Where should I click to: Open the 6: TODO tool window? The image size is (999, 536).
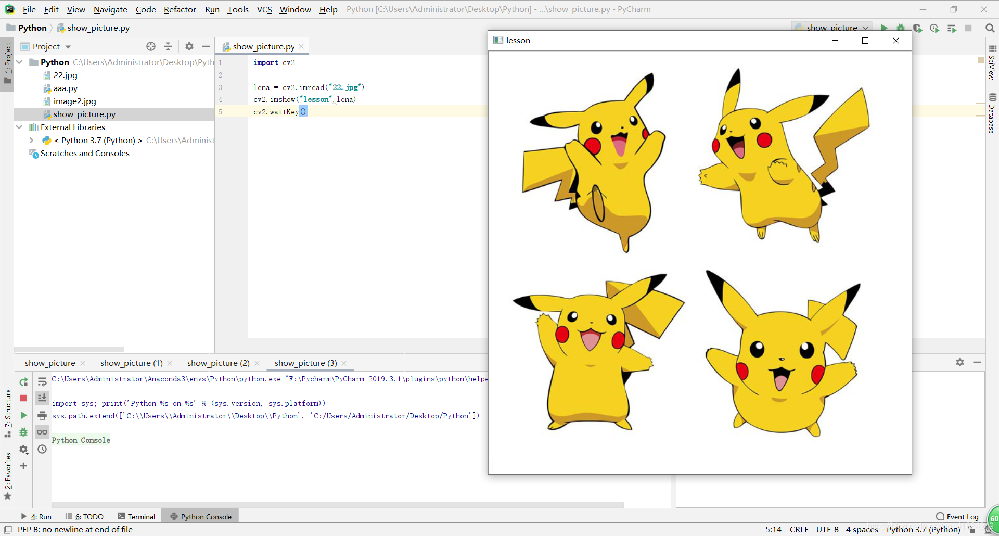tap(84, 517)
